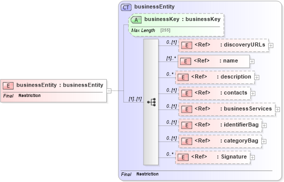The width and height of the screenshot is (284, 182).
Task: Select the ': Signature' label
Action: [232, 156]
